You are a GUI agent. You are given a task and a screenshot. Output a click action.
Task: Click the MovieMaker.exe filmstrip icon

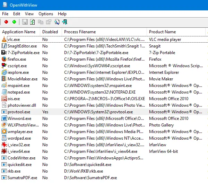click(x=4, y=79)
